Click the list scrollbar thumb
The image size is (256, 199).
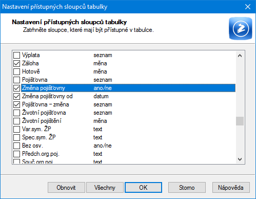point(240,121)
